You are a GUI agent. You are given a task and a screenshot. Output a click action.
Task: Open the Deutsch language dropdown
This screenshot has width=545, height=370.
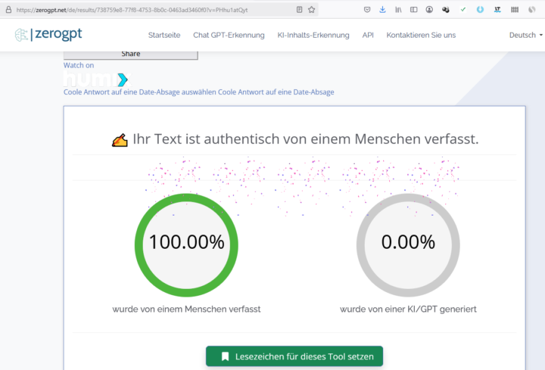(x=526, y=35)
